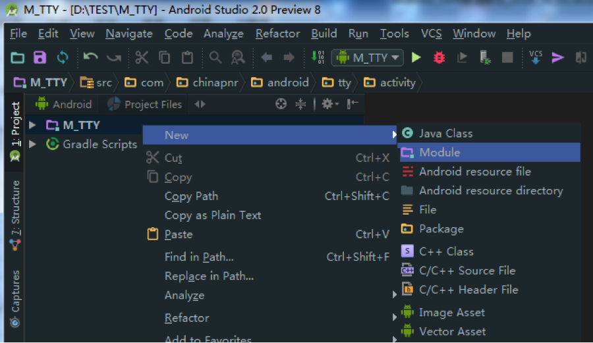This screenshot has height=343, width=593.
Task: Click the Synchronize refresh icon
Action: click(x=62, y=58)
